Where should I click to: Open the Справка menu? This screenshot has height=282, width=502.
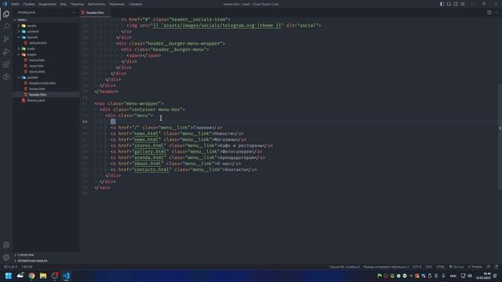(x=135, y=4)
